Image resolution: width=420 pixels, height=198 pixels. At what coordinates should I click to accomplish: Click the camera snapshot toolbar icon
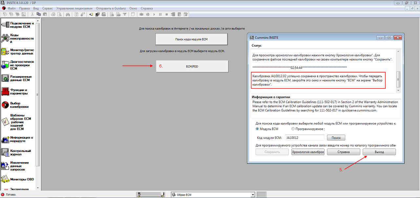[141, 14]
